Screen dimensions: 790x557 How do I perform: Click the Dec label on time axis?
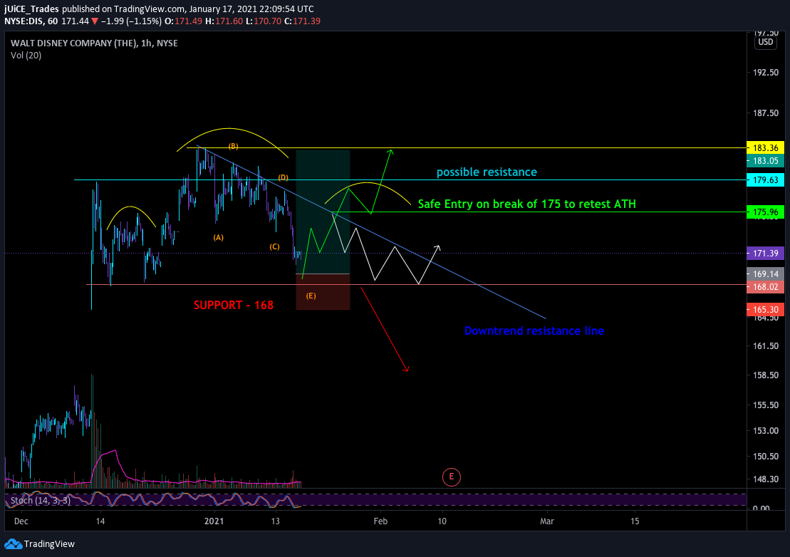(21, 521)
